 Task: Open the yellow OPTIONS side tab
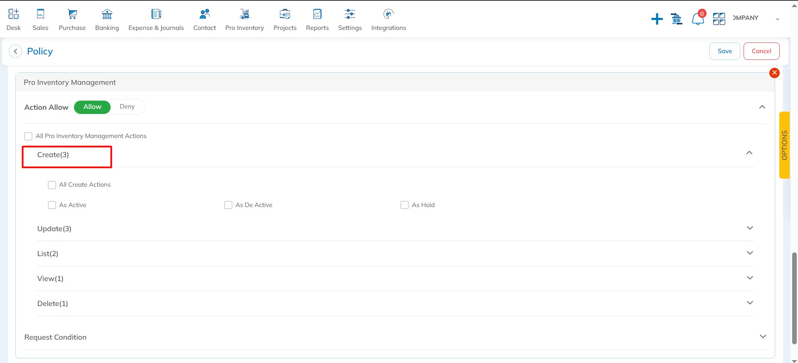784,145
